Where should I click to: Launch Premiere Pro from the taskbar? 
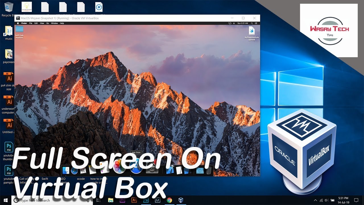(x=122, y=200)
